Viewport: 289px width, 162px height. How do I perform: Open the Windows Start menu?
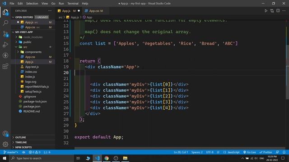[4, 158]
